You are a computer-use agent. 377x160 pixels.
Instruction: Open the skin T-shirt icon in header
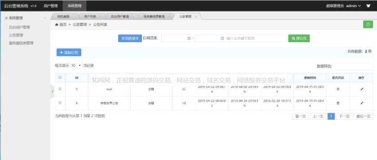tap(368, 6)
